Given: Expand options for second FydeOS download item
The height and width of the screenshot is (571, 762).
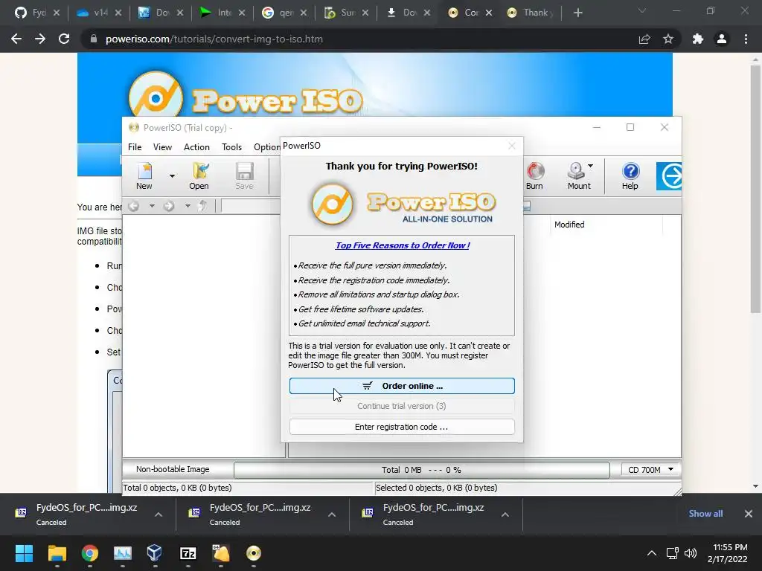Looking at the screenshot, I should point(332,514).
